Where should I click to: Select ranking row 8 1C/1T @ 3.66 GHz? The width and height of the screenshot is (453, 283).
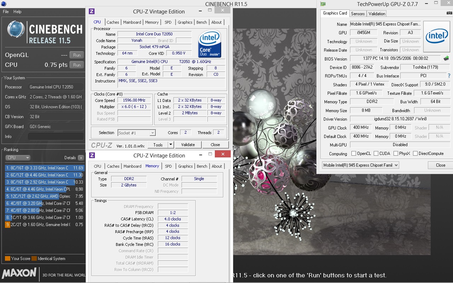click(44, 218)
